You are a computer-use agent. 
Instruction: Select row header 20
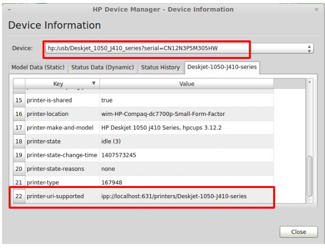click(19, 169)
